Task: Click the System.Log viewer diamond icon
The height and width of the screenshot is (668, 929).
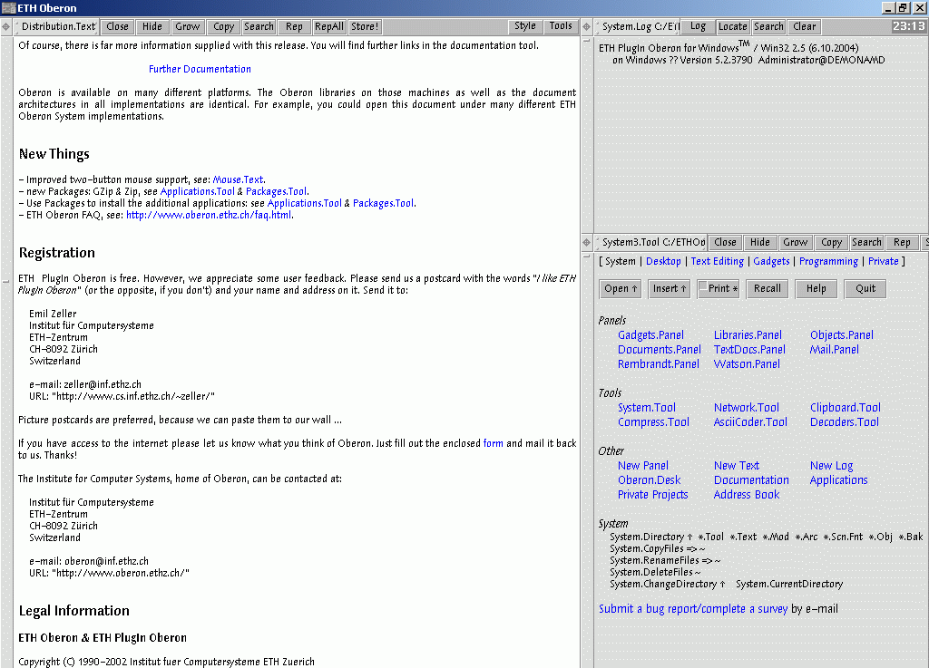Action: click(x=587, y=26)
